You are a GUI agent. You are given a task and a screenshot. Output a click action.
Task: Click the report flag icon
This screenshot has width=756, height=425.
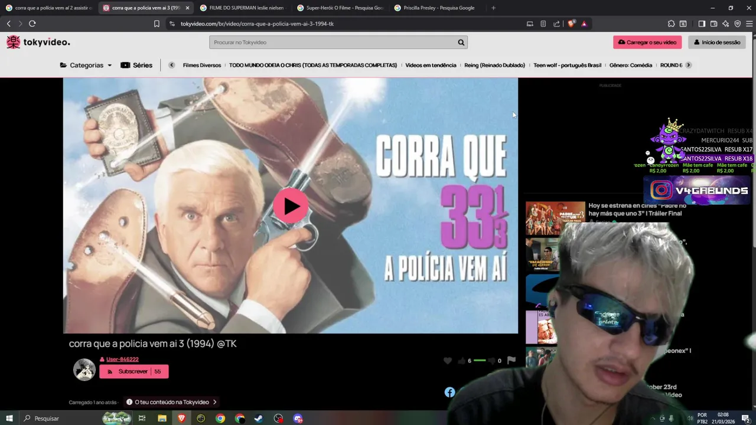pyautogui.click(x=511, y=360)
